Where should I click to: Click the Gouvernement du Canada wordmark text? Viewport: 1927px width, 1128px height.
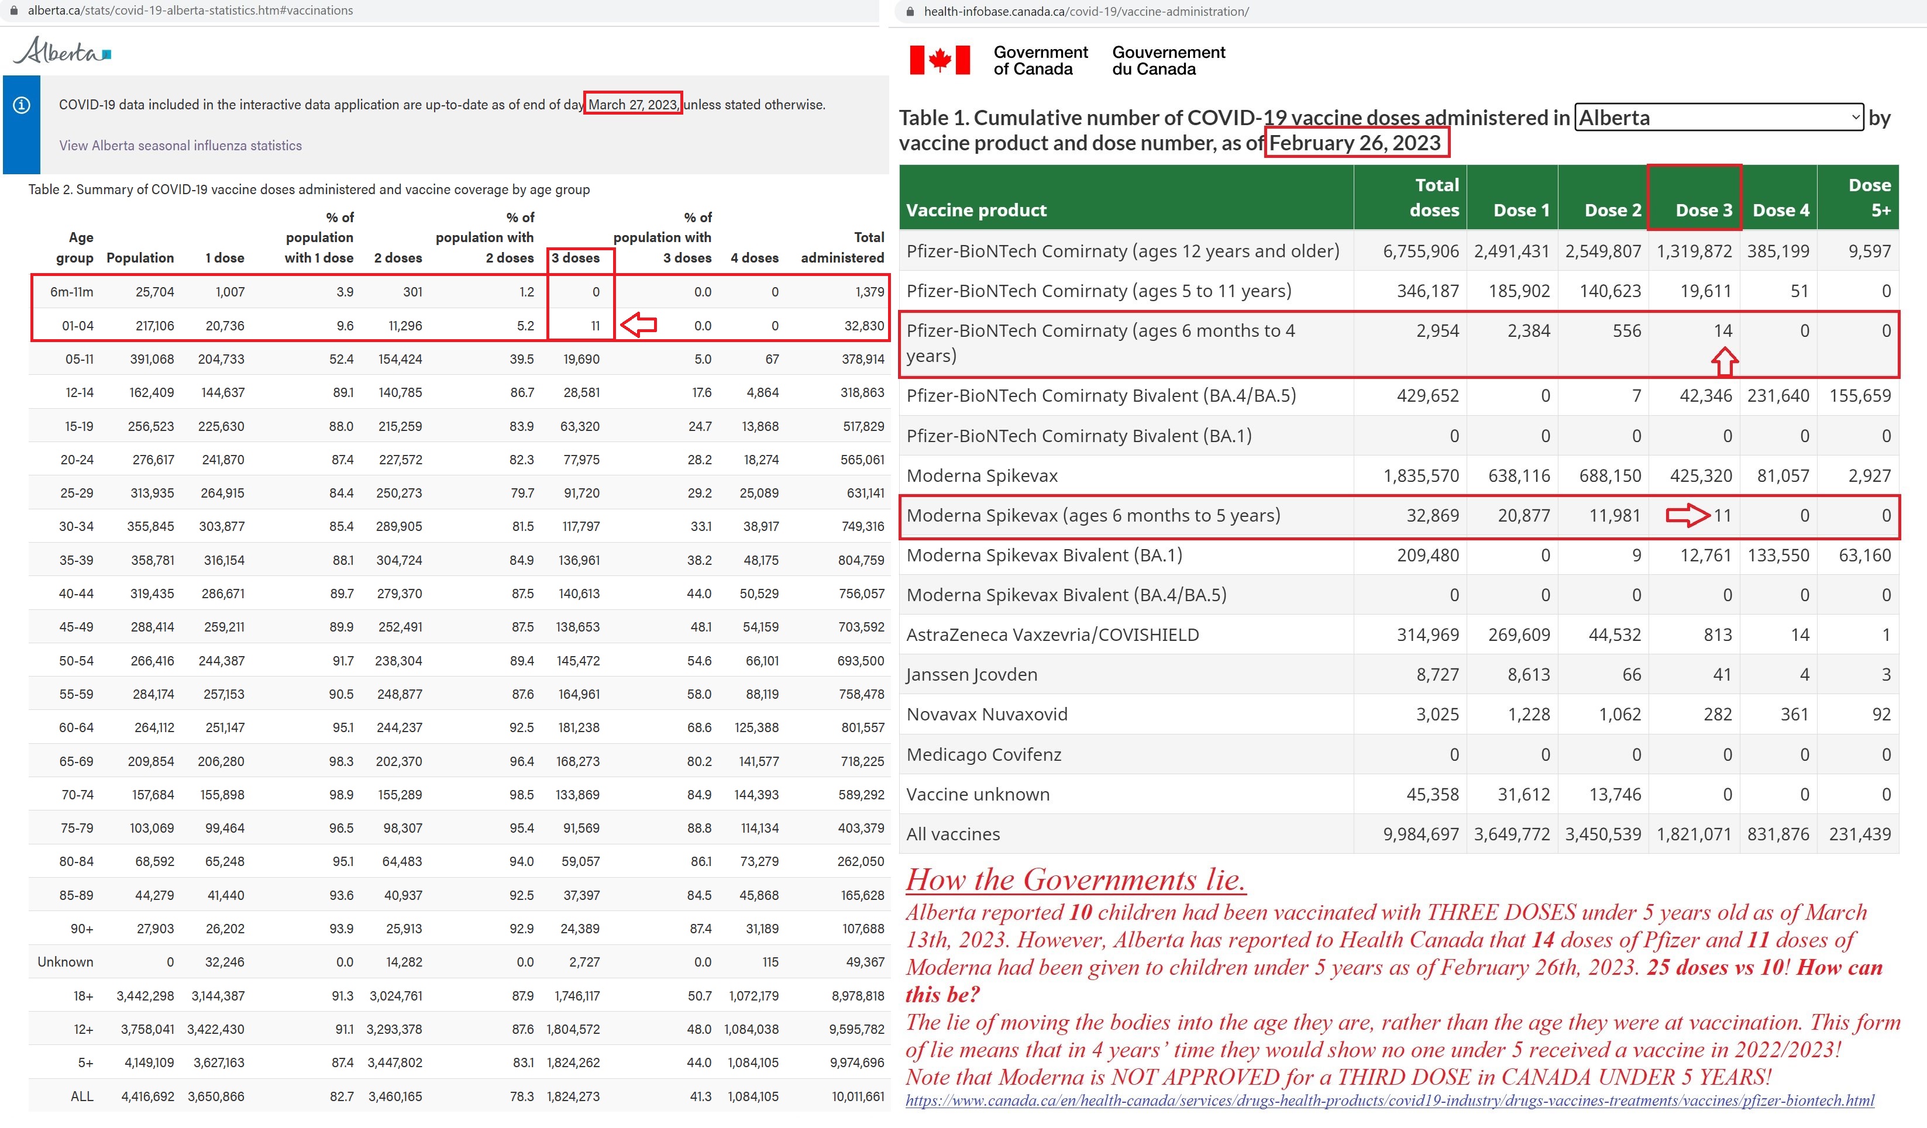(1168, 60)
